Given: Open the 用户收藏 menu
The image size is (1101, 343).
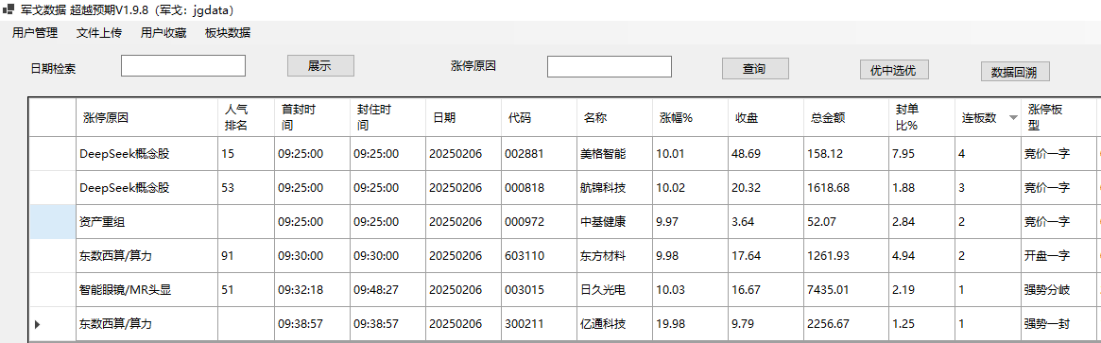Looking at the screenshot, I should coord(163,33).
